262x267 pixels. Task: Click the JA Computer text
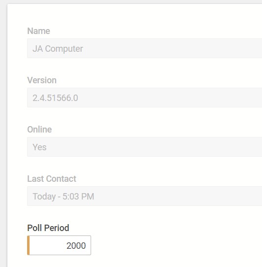point(58,49)
